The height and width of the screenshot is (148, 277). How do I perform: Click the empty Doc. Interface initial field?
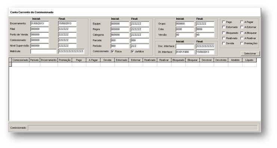click(x=185, y=46)
